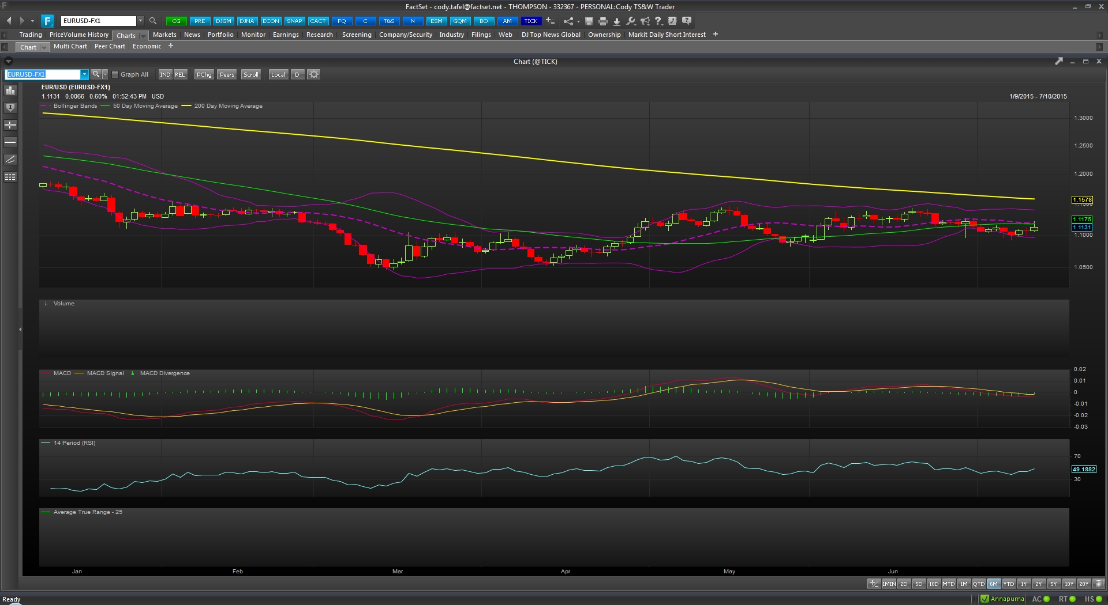Click the 200 Day Moving Average legend swatch
This screenshot has width=1108, height=605.
pos(186,106)
